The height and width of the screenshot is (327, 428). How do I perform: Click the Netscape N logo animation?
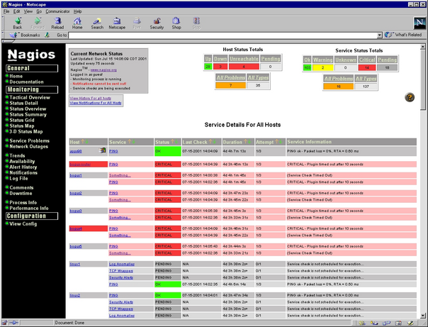click(x=419, y=23)
